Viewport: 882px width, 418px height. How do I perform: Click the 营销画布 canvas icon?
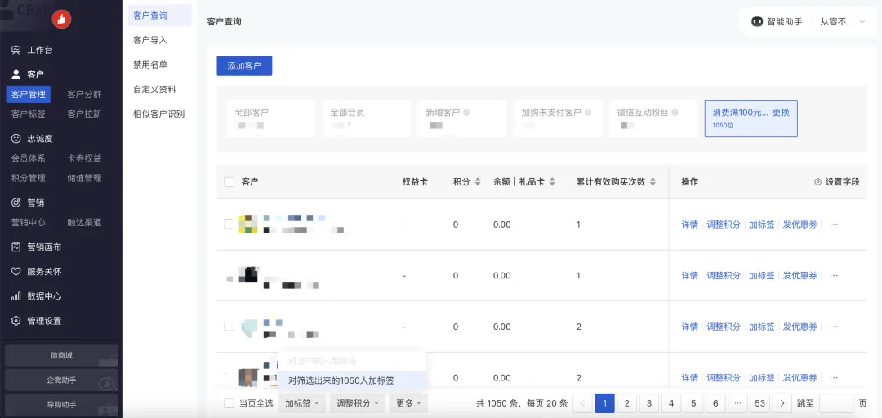pyautogui.click(x=16, y=247)
